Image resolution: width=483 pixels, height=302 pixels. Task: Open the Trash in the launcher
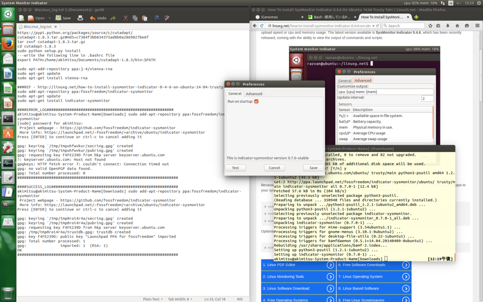[8, 293]
